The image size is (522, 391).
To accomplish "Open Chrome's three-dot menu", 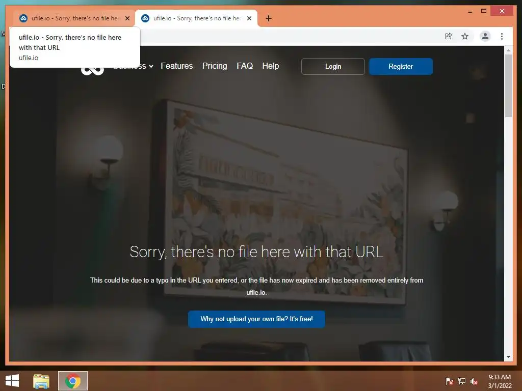I will [x=502, y=36].
